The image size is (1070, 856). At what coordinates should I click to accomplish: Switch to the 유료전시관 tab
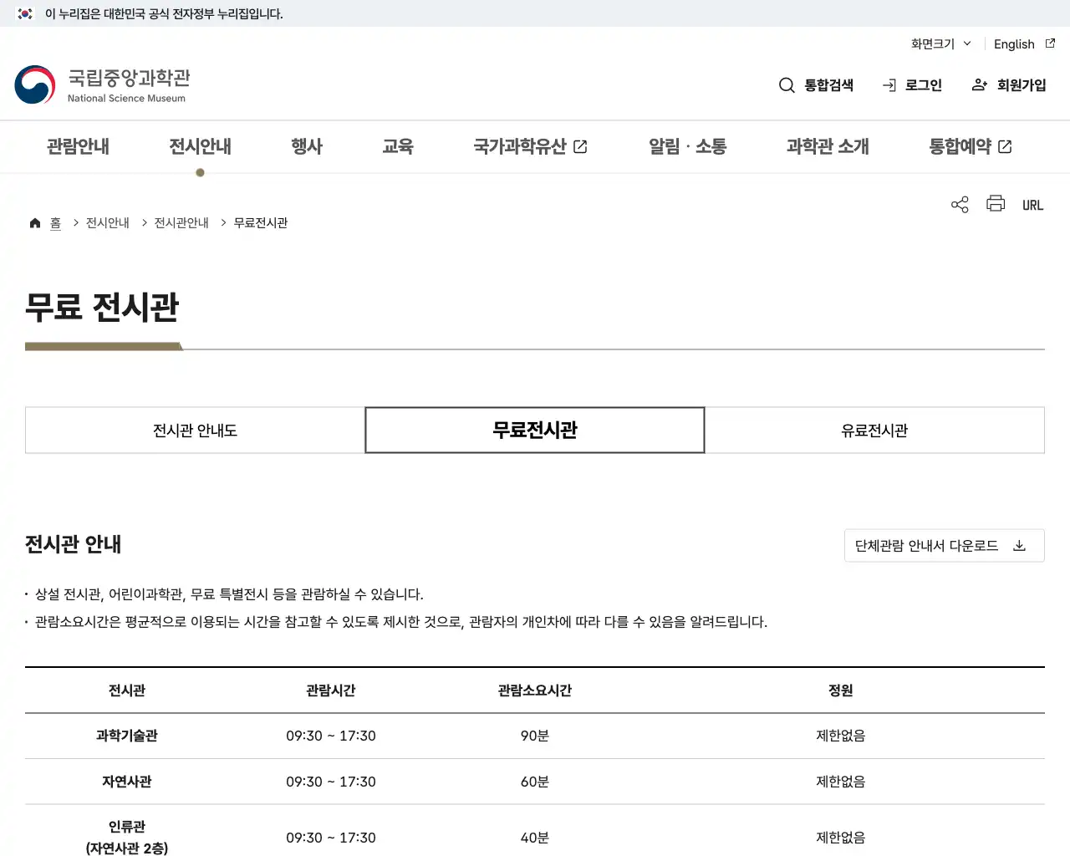point(874,430)
